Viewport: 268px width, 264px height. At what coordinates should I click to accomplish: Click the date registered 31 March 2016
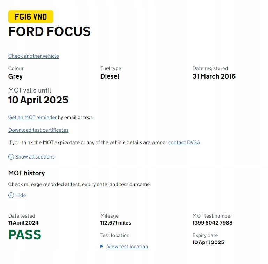pyautogui.click(x=214, y=76)
